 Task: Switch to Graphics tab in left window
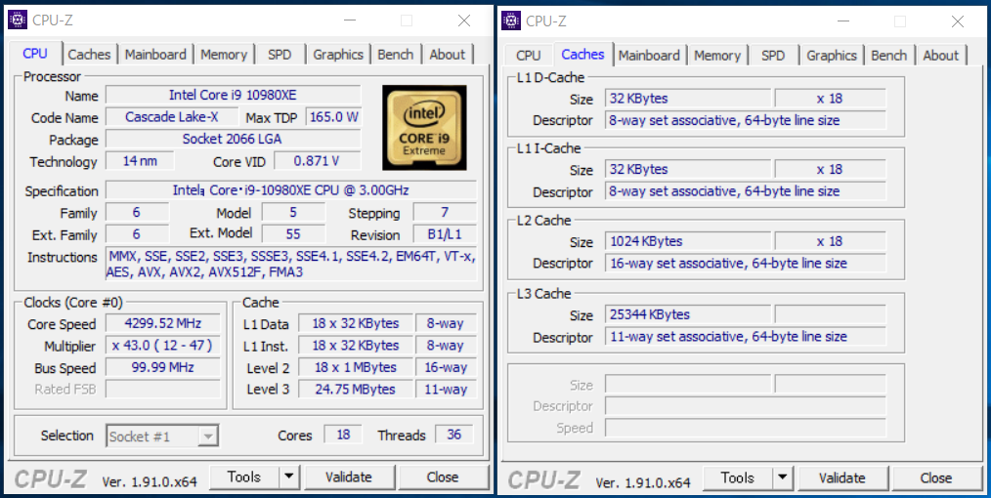[x=338, y=55]
